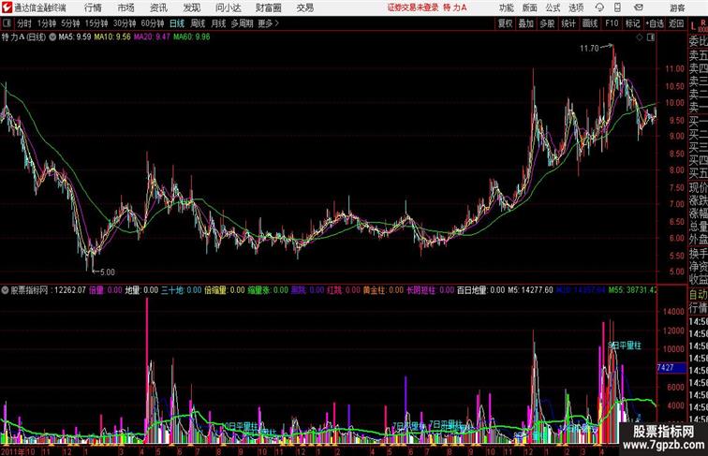Add stock via +自选 button
708x456 pixels.
(655, 23)
